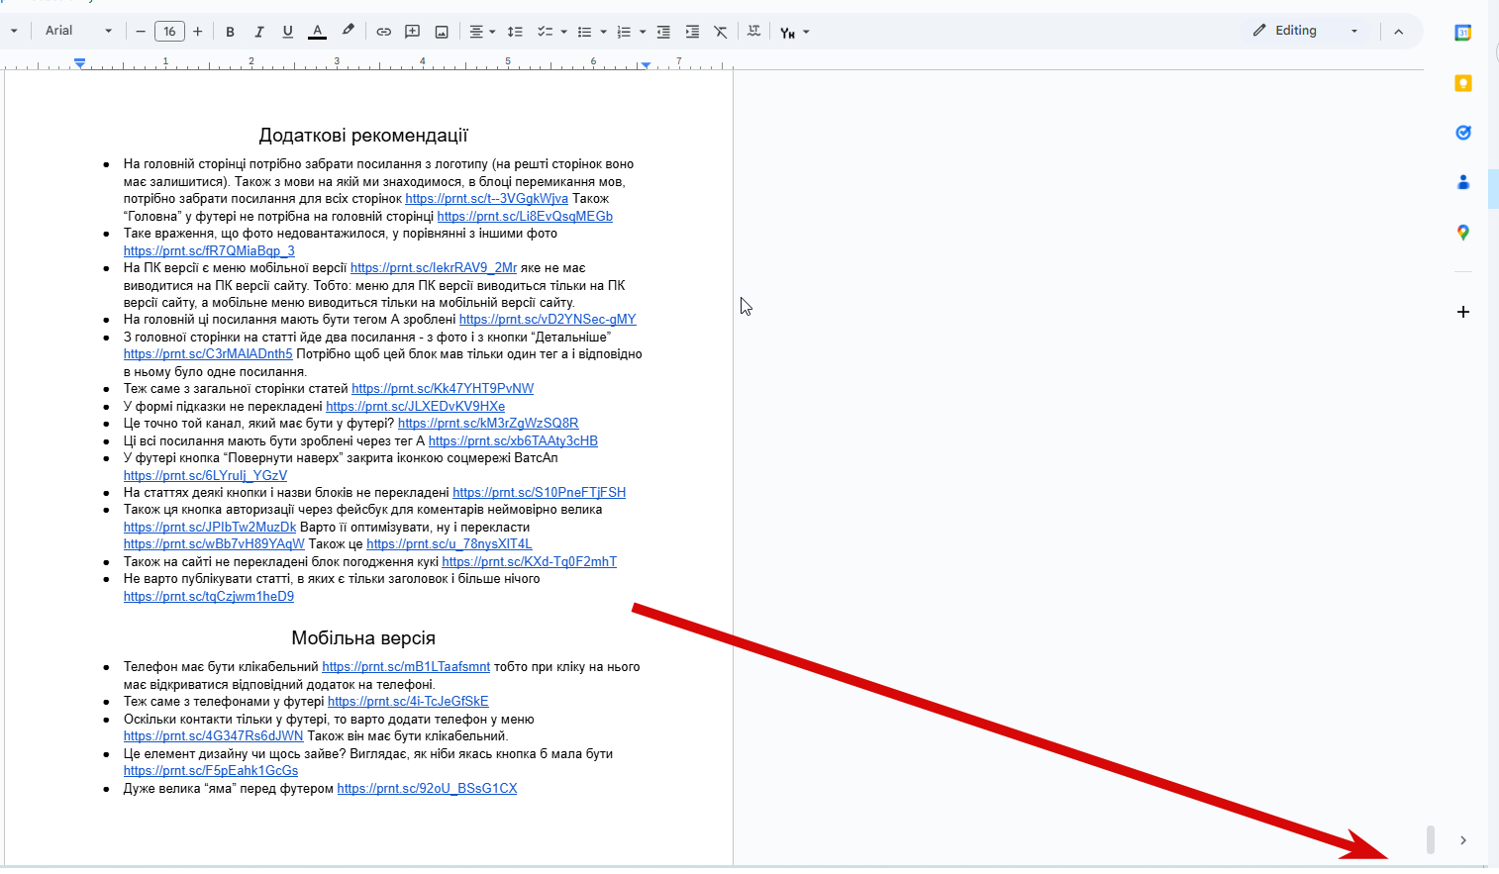Add a comment via toolbar
1499x874 pixels.
point(413,32)
